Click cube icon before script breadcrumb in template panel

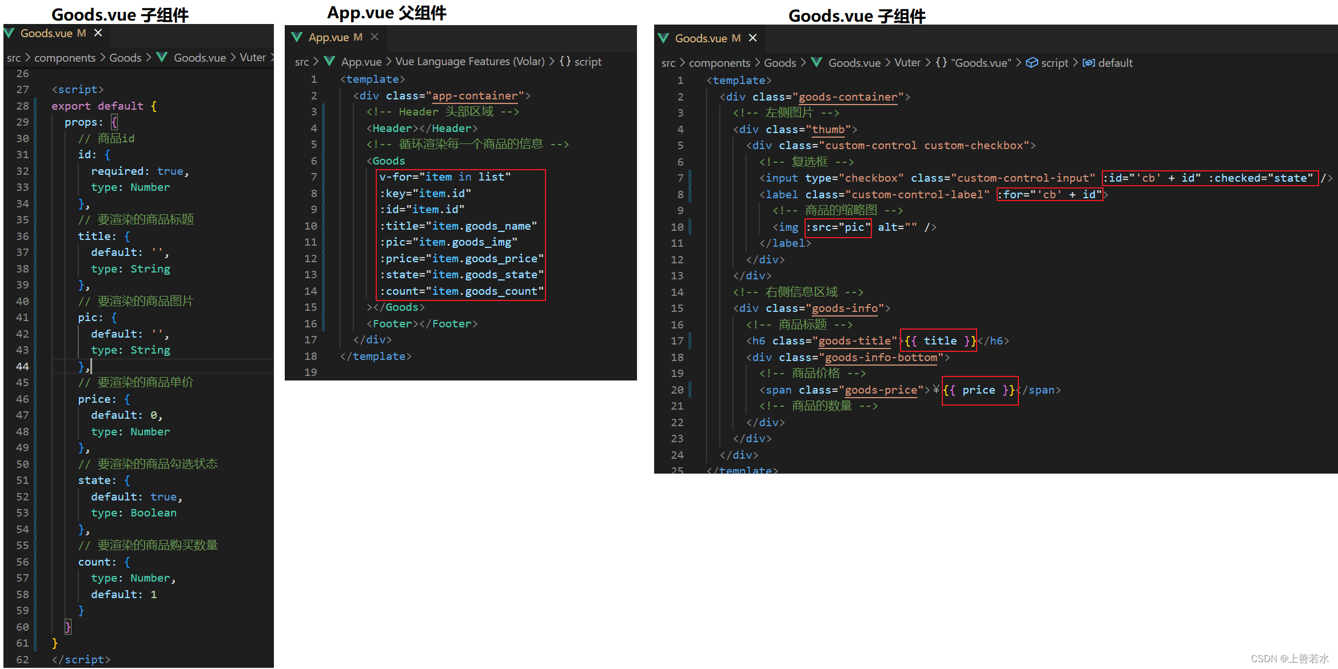[1032, 63]
